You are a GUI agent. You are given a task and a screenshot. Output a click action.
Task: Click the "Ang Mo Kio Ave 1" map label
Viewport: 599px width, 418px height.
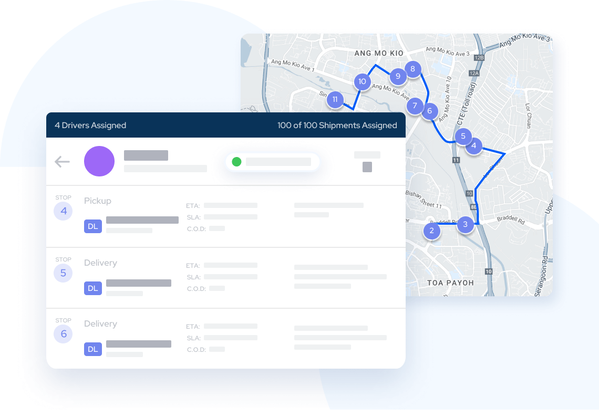coord(293,65)
